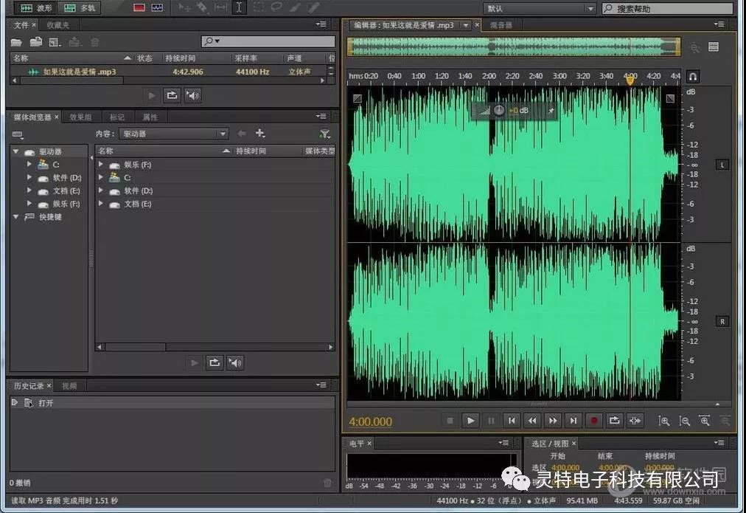Click the rewind button
The width and height of the screenshot is (746, 513).
click(532, 421)
